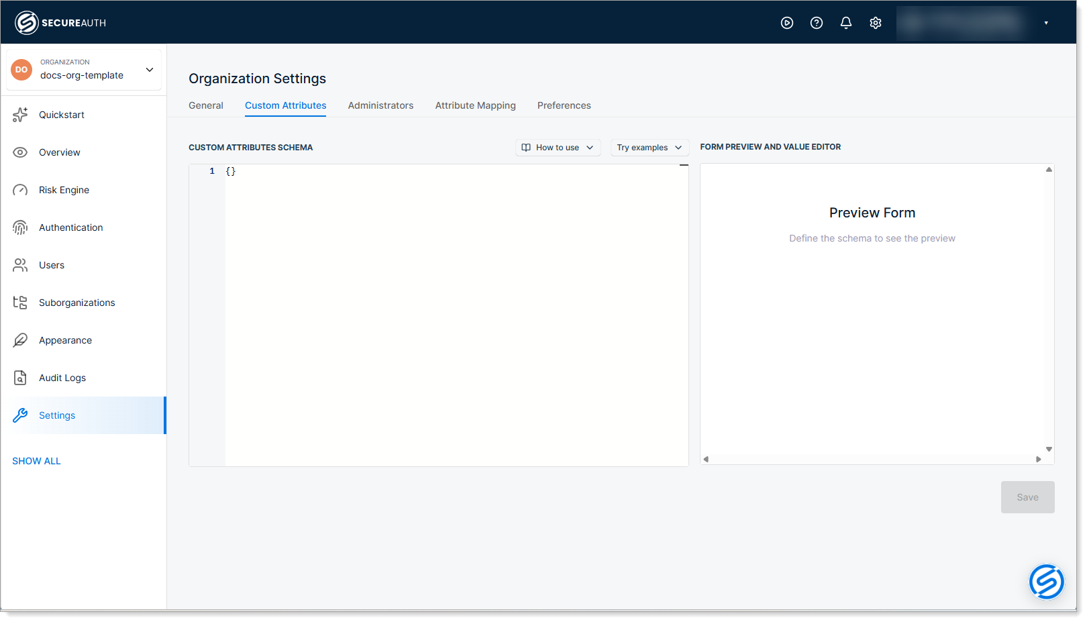Select the Overview icon in the sidebar
The height and width of the screenshot is (622, 1087).
click(x=21, y=152)
